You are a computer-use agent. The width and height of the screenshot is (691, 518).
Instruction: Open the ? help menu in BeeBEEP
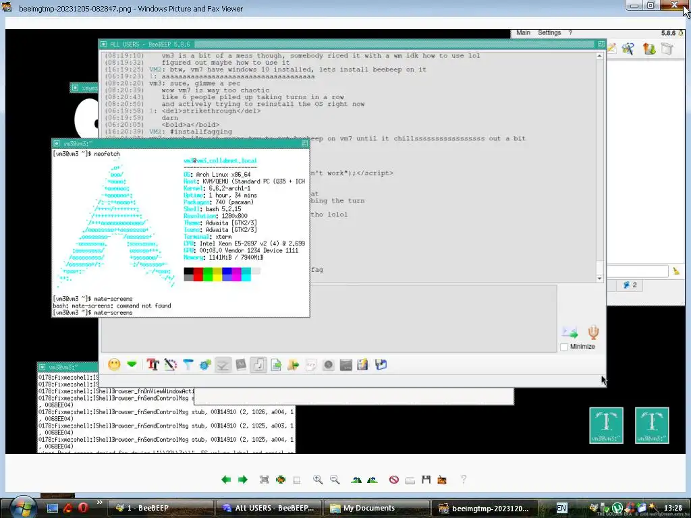pos(570,32)
